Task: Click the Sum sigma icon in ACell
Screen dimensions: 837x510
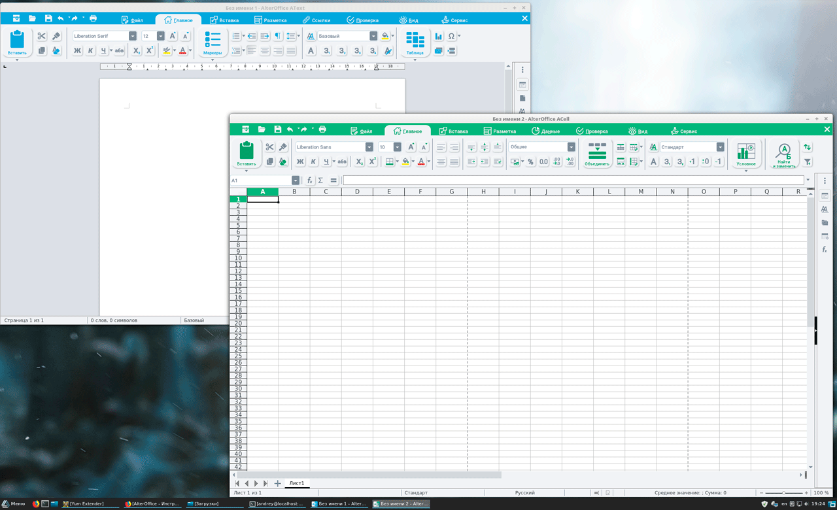Action: 320,180
